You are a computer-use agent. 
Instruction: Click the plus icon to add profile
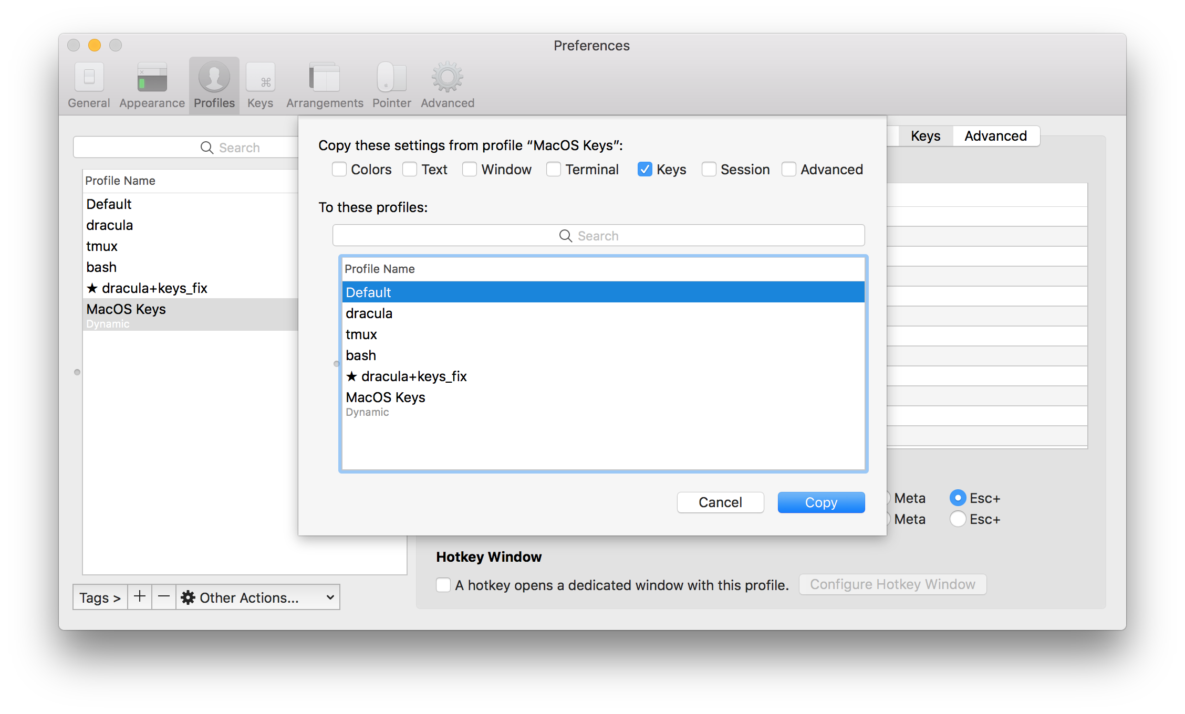pyautogui.click(x=140, y=597)
